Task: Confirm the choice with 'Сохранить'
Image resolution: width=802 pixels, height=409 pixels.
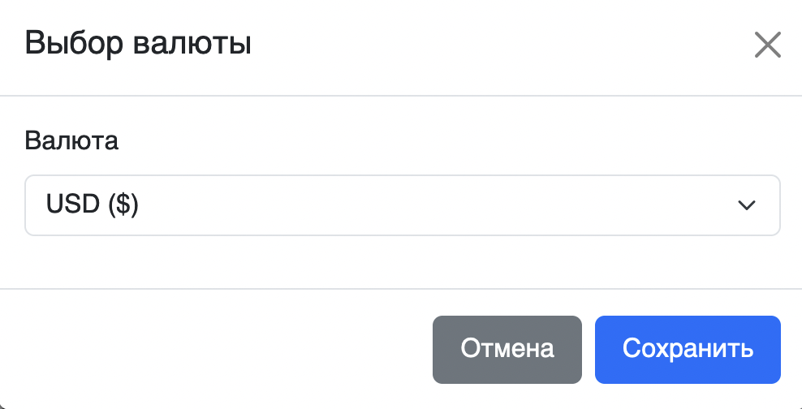Action: 687,349
